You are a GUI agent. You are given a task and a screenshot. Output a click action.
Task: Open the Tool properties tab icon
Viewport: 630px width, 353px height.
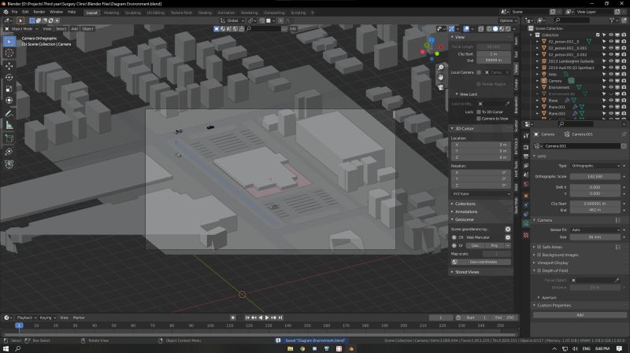(526, 136)
